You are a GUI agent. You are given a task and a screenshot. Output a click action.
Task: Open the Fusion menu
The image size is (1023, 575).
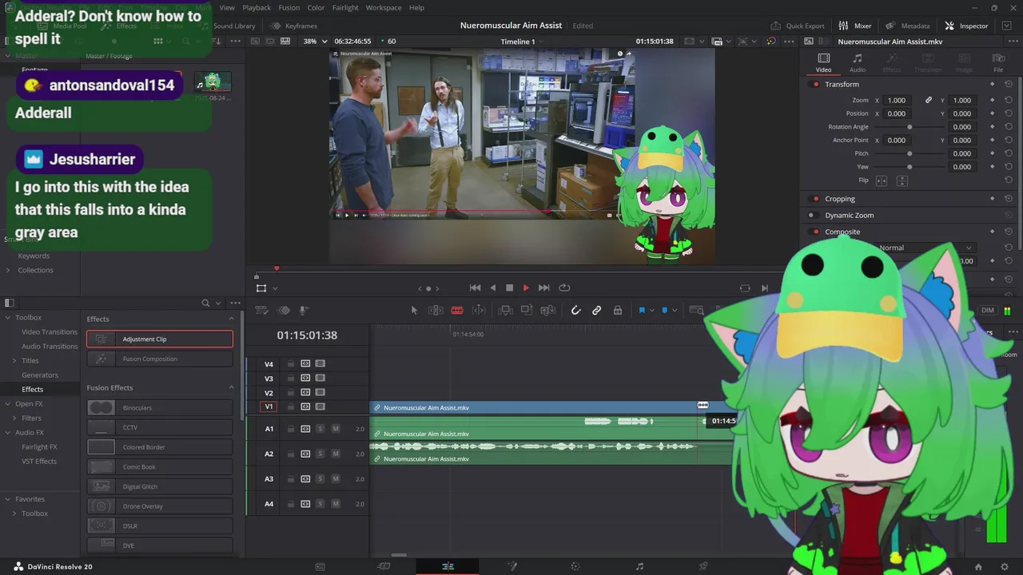pos(289,8)
